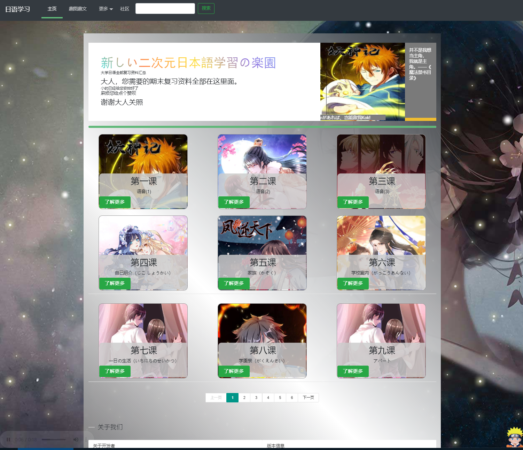
Task: Click the 第一课 title text
Action: point(144,181)
